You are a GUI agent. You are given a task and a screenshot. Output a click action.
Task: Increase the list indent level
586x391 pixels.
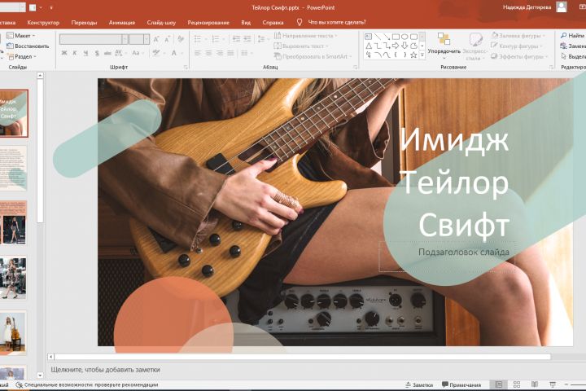(x=247, y=39)
